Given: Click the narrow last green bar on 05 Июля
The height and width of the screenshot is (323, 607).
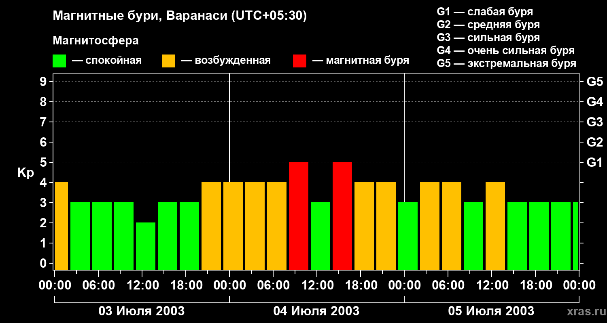Looking at the screenshot, I should tap(575, 236).
